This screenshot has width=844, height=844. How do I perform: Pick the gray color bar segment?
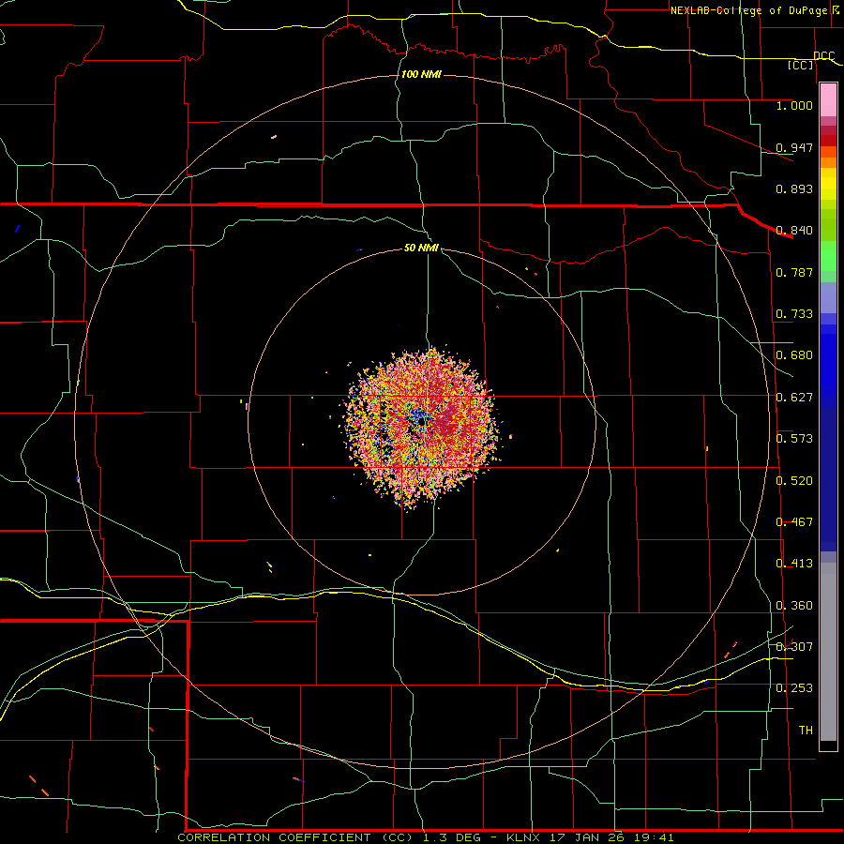click(x=828, y=652)
